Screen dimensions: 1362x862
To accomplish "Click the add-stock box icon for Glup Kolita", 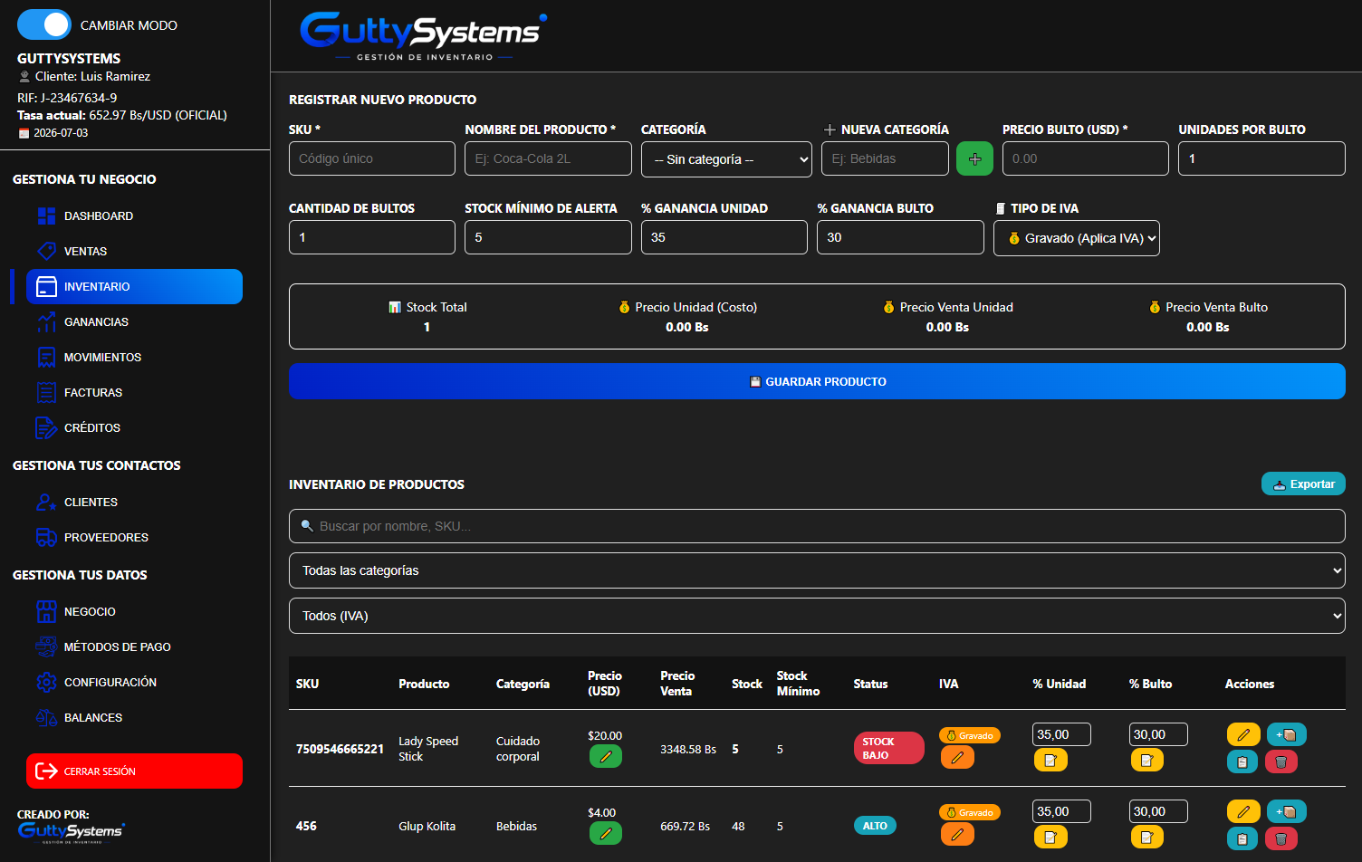I will click(1286, 811).
